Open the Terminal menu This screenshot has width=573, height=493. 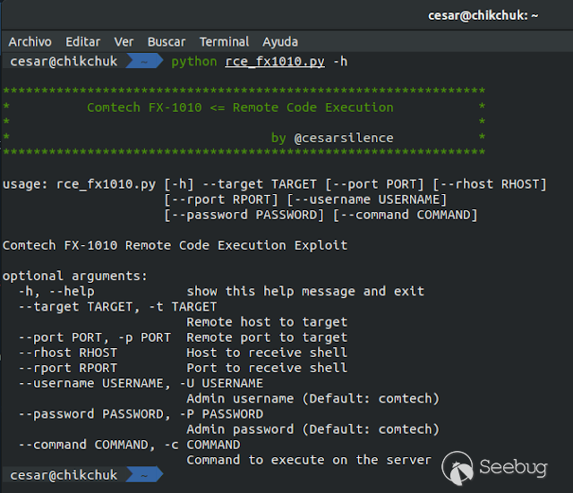point(225,42)
